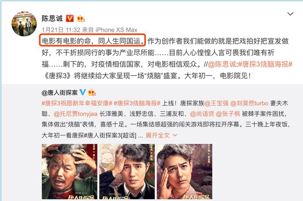
Task: Open the @王宝强 mention
Action: pyautogui.click(x=216, y=103)
